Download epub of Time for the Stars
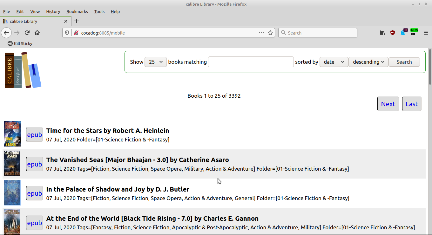This screenshot has height=235, width=432. click(x=34, y=135)
